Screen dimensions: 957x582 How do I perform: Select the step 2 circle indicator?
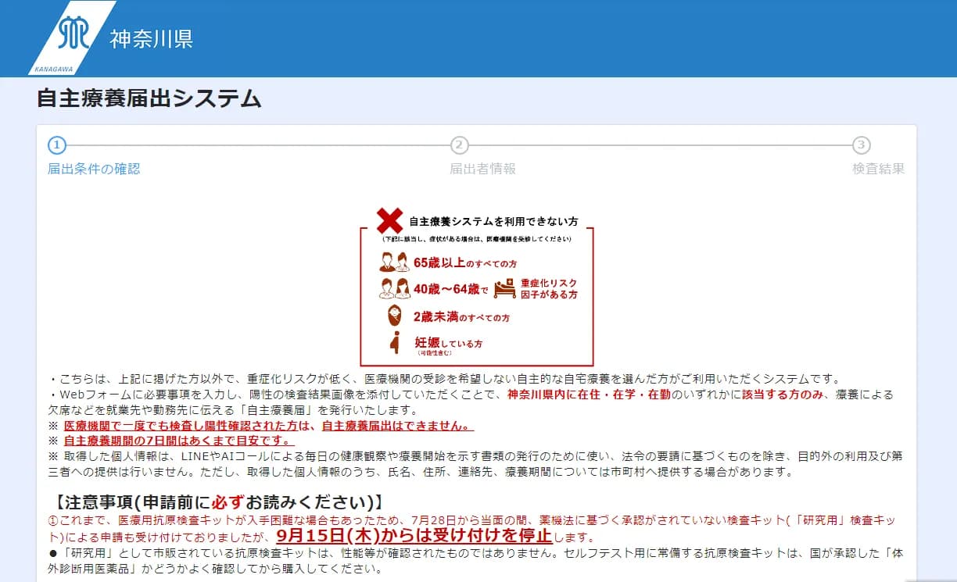[x=460, y=145]
